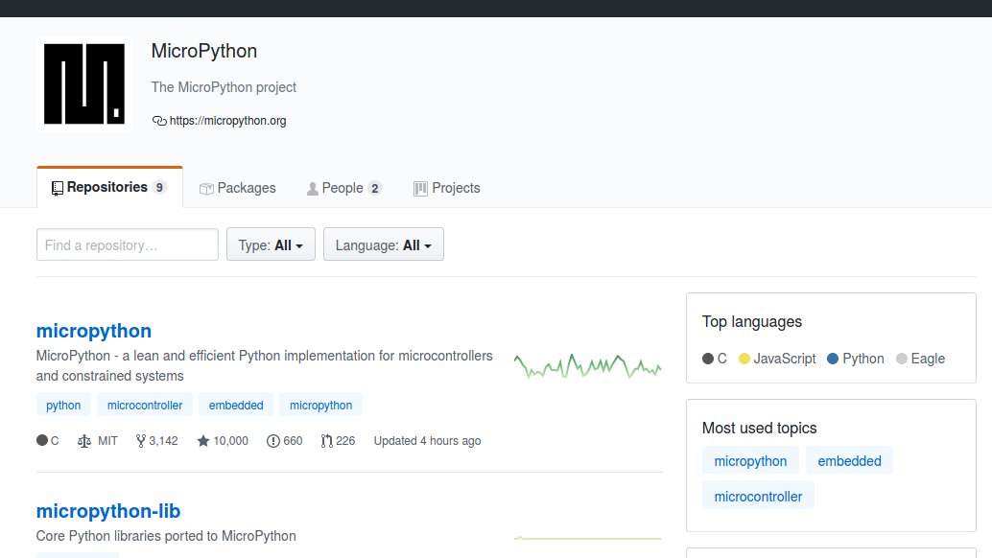This screenshot has height=558, width=992.
Task: Click the python topic tag
Action: pyautogui.click(x=63, y=405)
